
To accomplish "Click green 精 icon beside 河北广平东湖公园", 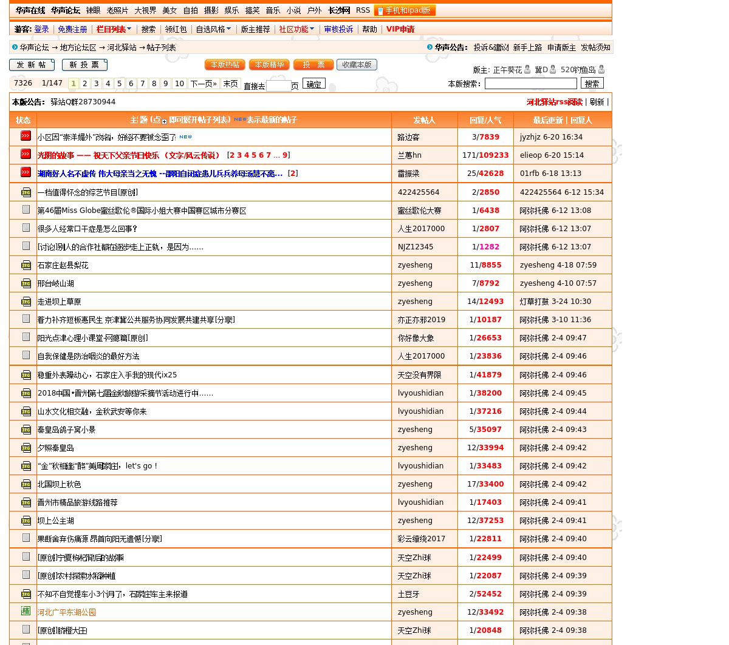I will click(26, 611).
